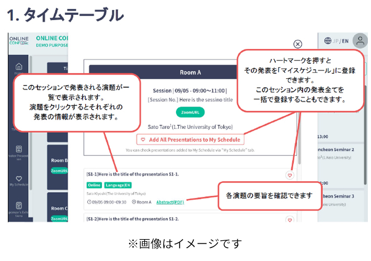This screenshot has width=371, height=261.
Task: Click the right-side page scrollbar
Action: click(365, 135)
